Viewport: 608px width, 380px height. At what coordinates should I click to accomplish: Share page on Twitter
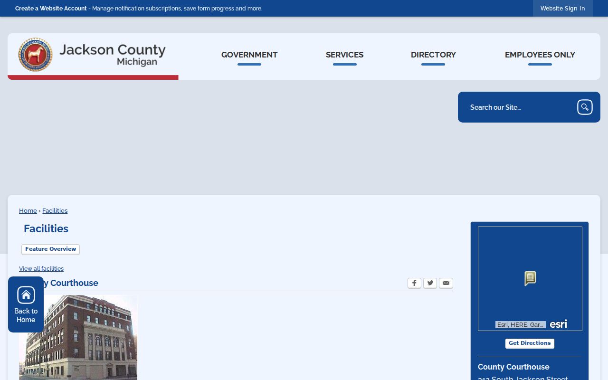[x=430, y=283]
